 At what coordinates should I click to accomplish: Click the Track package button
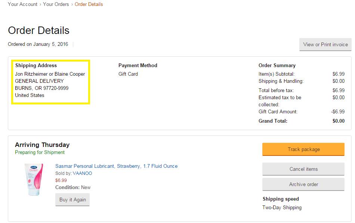[x=303, y=149]
